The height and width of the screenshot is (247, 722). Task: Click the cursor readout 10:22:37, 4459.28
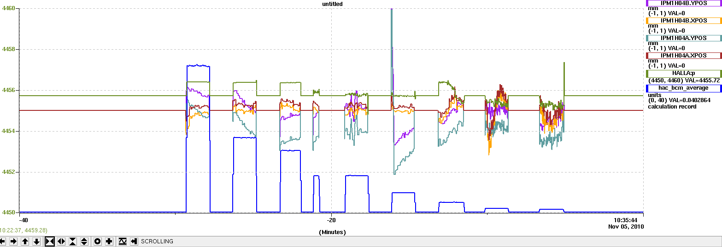coord(23,230)
